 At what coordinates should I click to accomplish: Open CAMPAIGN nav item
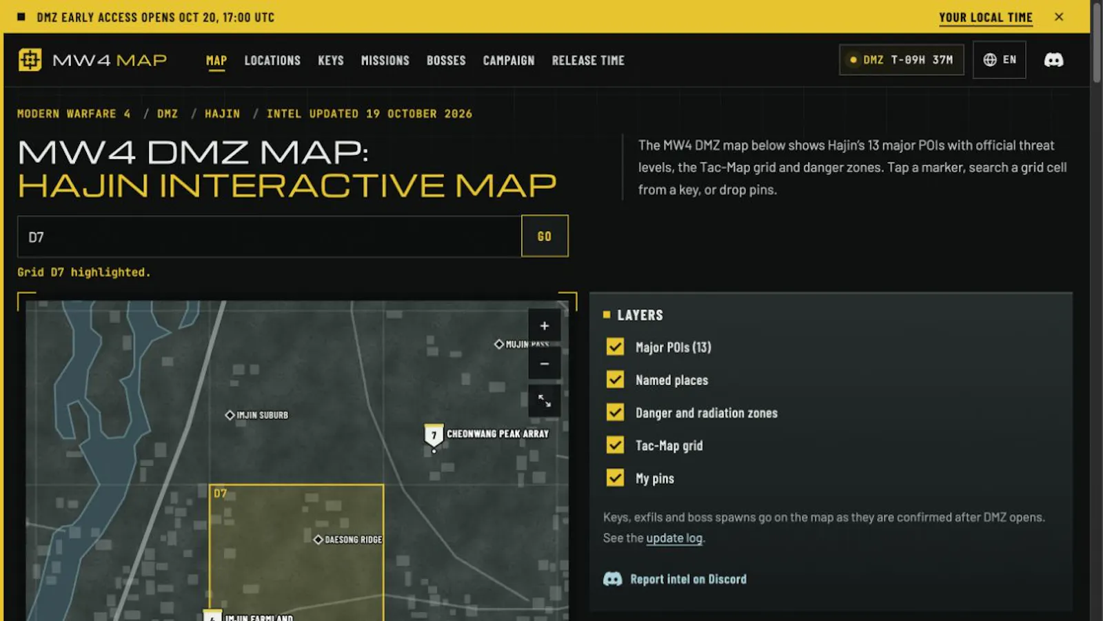click(x=509, y=61)
